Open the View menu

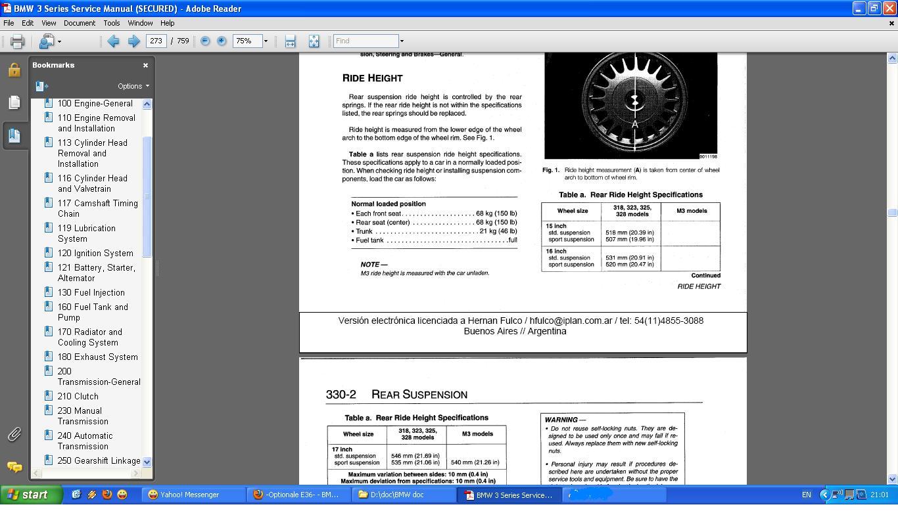coord(49,23)
